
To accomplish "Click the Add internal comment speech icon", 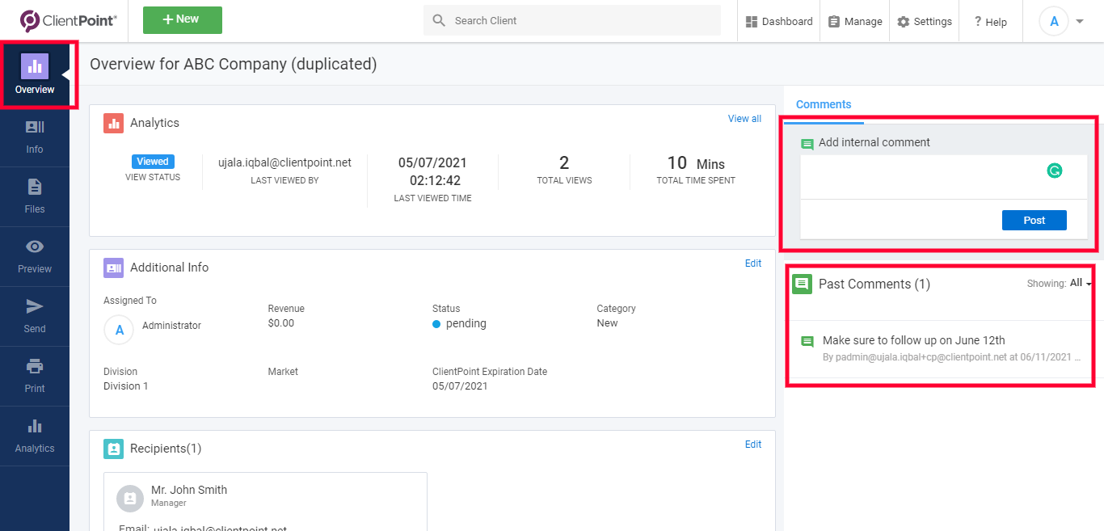I will 807,144.
